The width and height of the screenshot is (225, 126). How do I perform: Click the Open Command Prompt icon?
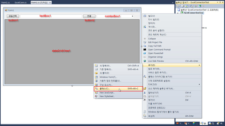[145, 49]
